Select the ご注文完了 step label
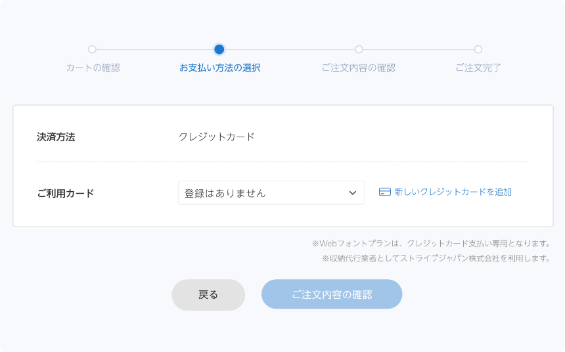 pyautogui.click(x=478, y=68)
